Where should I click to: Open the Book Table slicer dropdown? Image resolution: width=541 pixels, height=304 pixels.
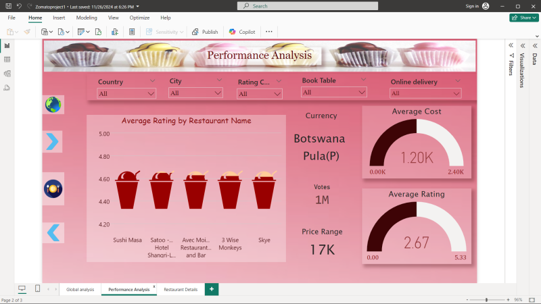(x=334, y=93)
